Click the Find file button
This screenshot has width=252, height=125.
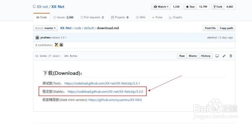210,28
